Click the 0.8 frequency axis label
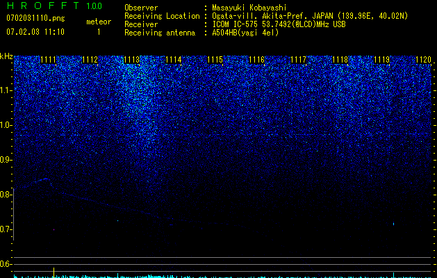The image size is (437, 278). coord(6,195)
